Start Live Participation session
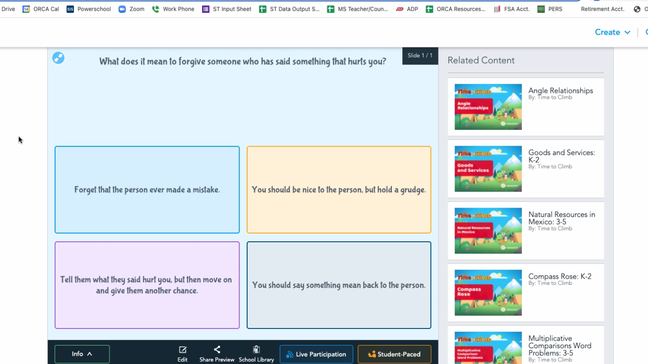 [x=316, y=354]
